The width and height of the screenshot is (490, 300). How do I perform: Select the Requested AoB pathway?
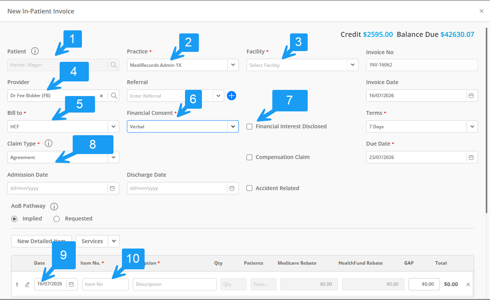click(57, 219)
